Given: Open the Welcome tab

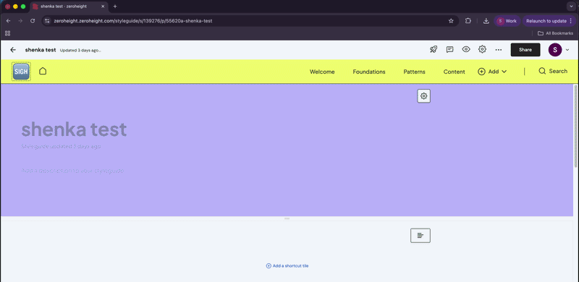Looking at the screenshot, I should (x=322, y=72).
